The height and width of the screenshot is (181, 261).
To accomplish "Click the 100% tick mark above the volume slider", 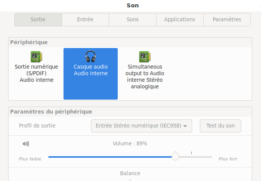I will (191, 153).
